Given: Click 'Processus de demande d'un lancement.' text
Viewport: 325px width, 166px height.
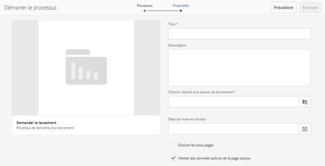Looking at the screenshot, I should pyautogui.click(x=45, y=128).
